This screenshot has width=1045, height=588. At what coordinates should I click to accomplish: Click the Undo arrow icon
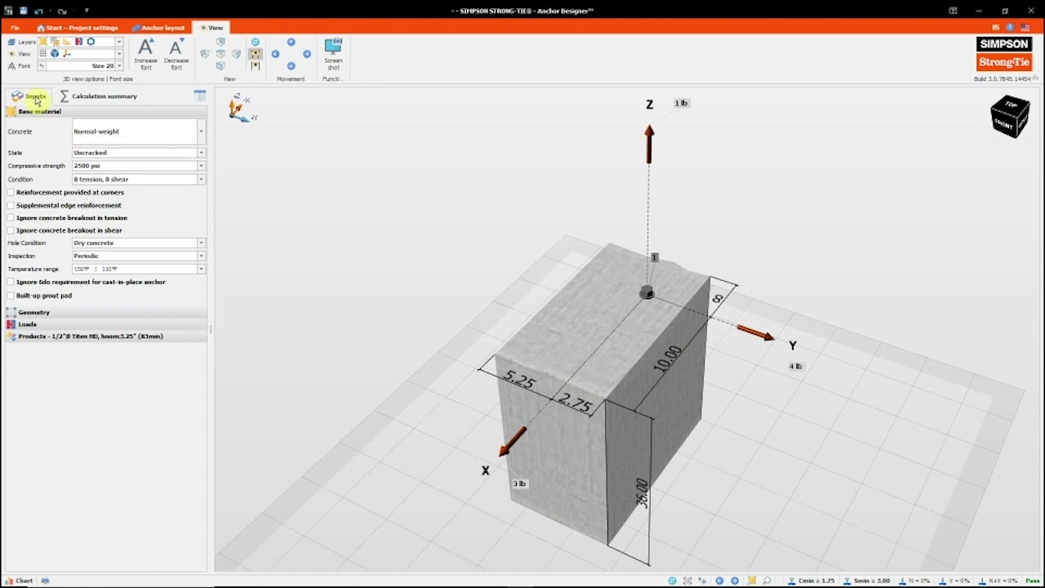pyautogui.click(x=38, y=11)
